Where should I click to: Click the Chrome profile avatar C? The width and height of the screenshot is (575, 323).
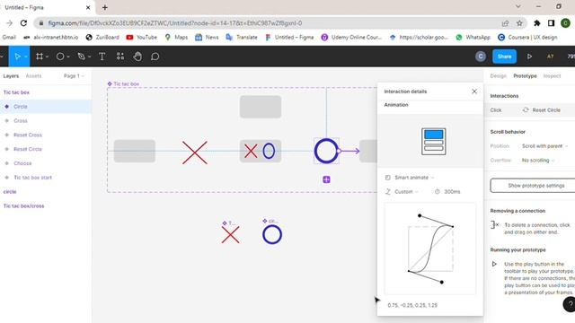[565, 23]
